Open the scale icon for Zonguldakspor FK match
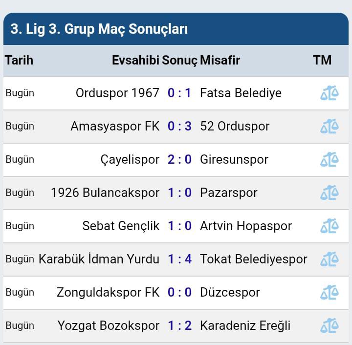The width and height of the screenshot is (352, 345). tap(329, 292)
